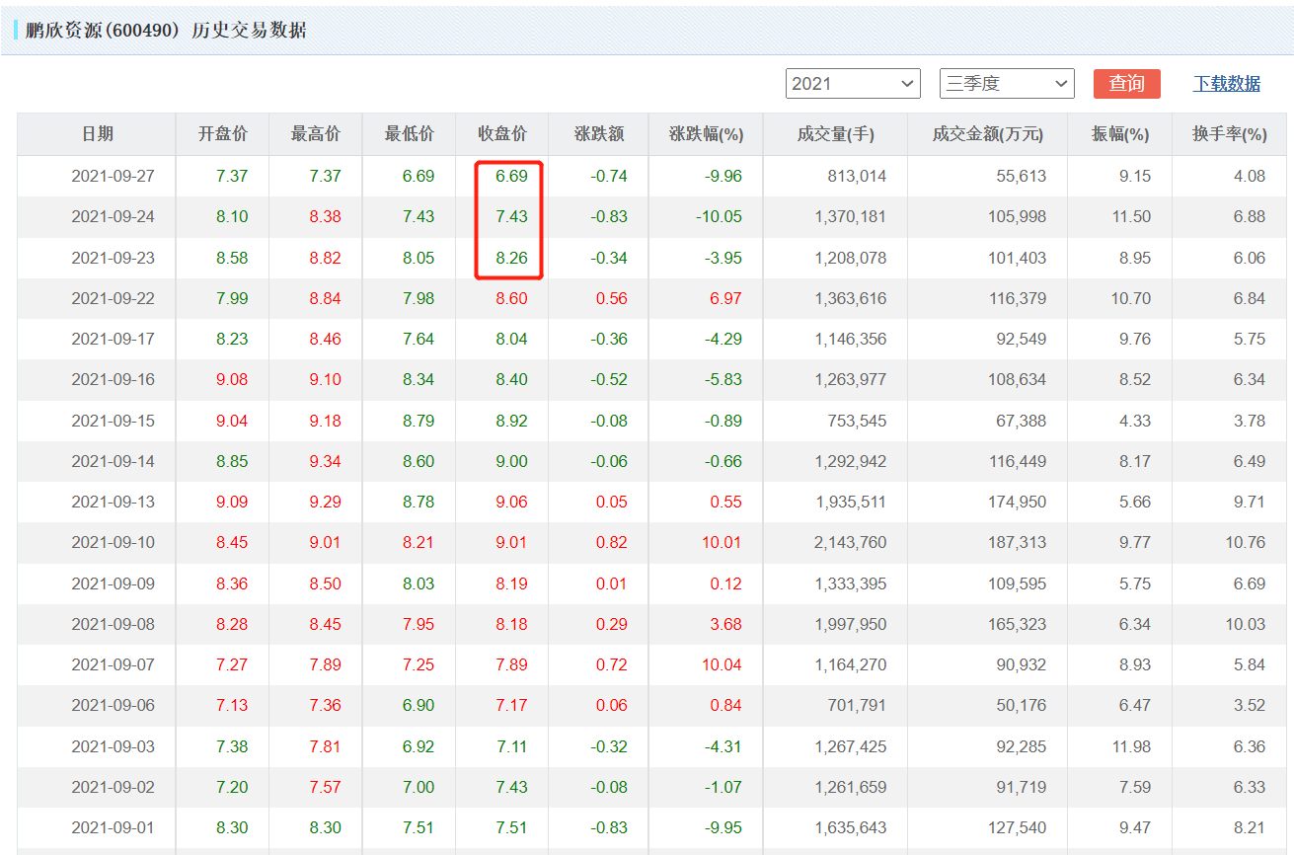Click volume value 1,635,643
This screenshot has height=855, width=1294.
[851, 828]
